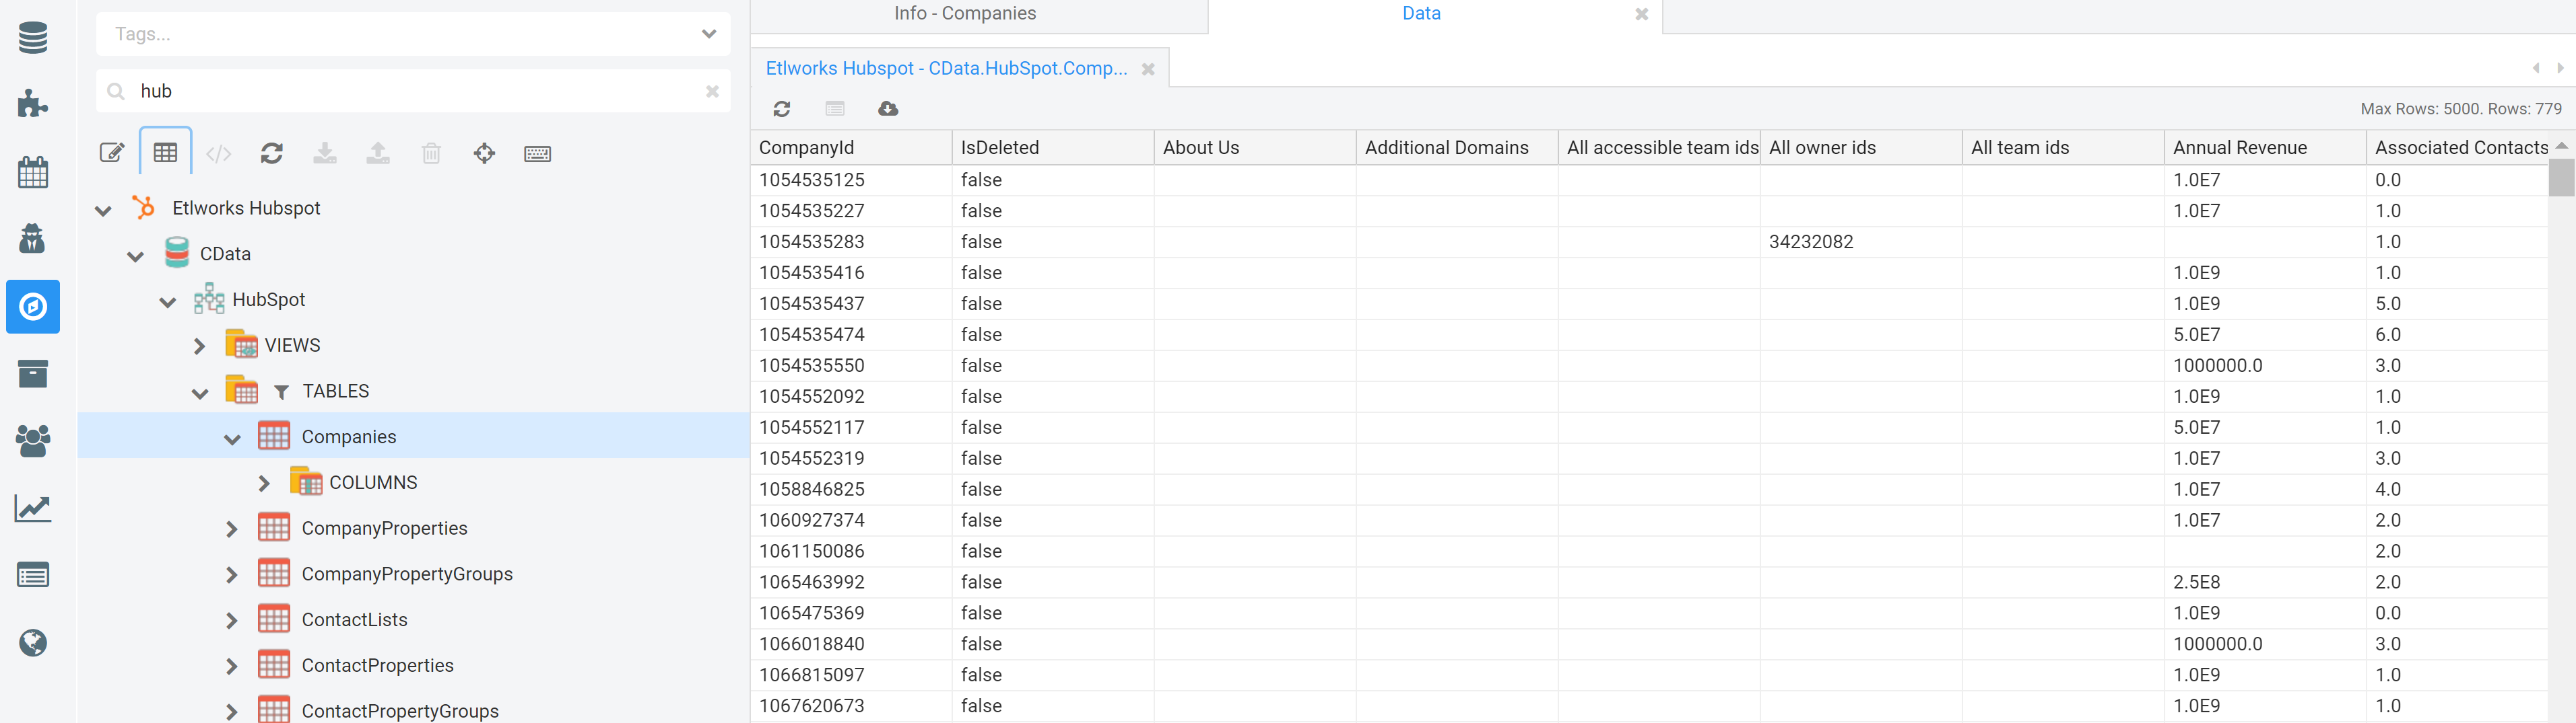Select the CompanyId cell 1067620673
This screenshot has height=723, width=2576.
click(x=851, y=706)
